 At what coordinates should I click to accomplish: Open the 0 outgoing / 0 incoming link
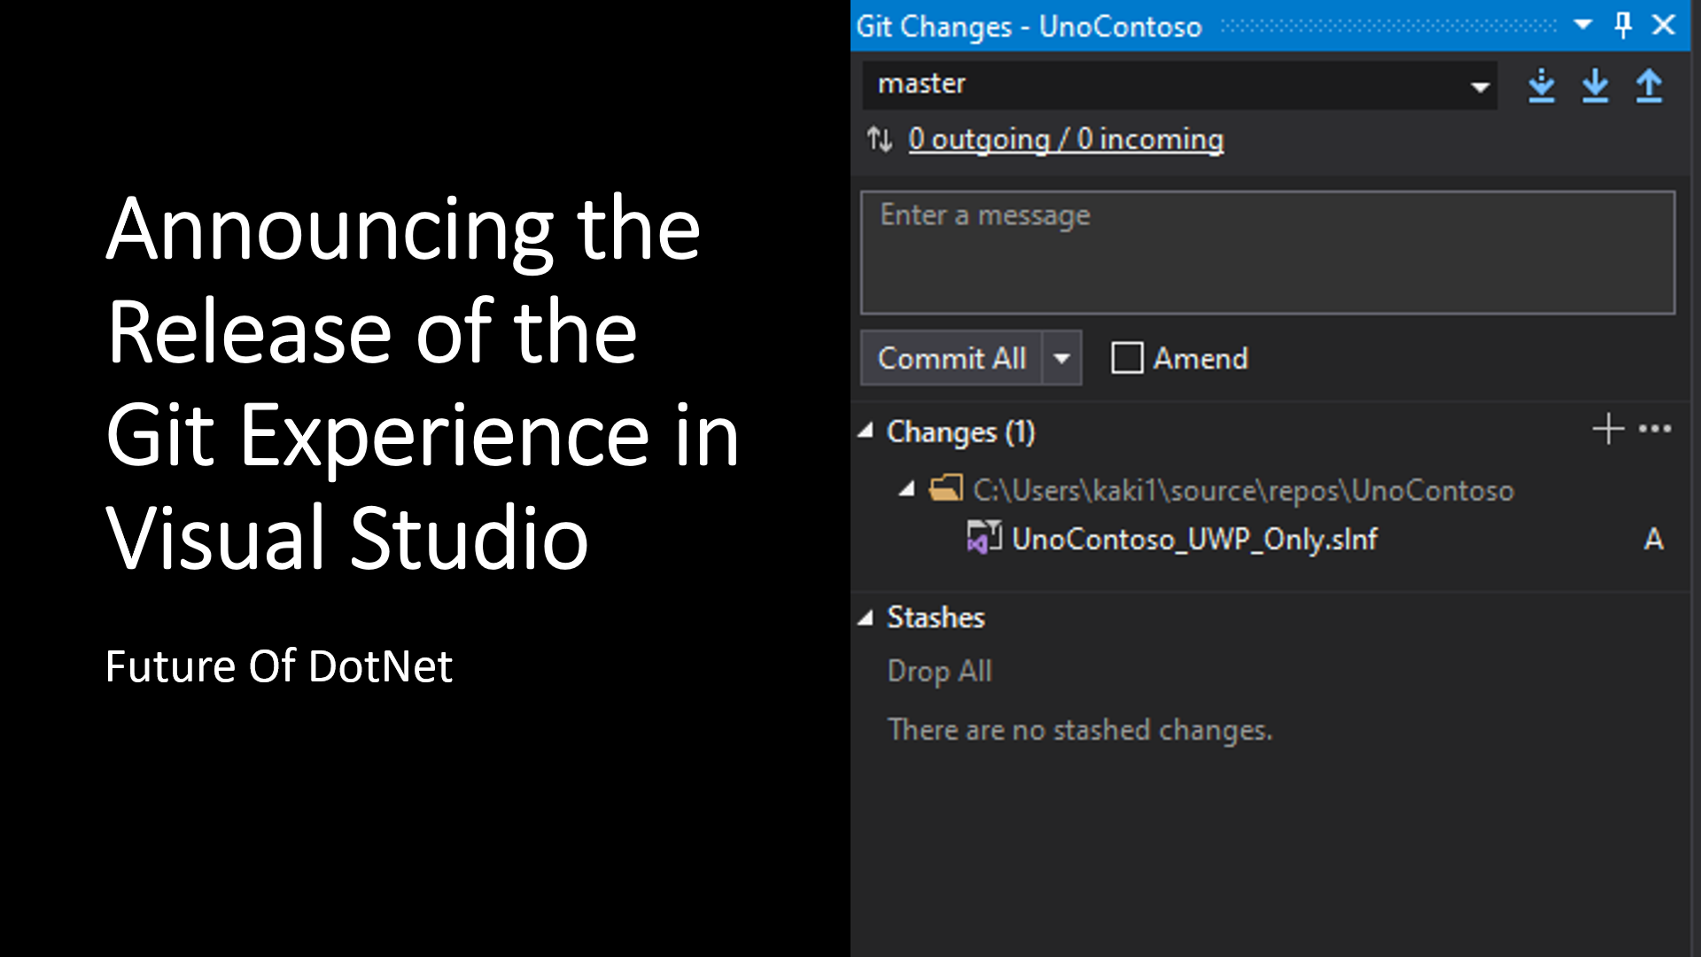(x=1065, y=139)
